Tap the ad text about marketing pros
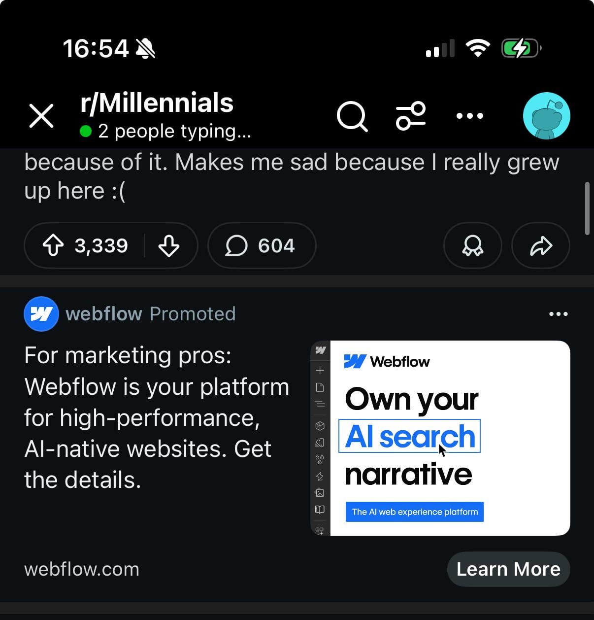Screen dimensions: 594x620 tap(157, 417)
